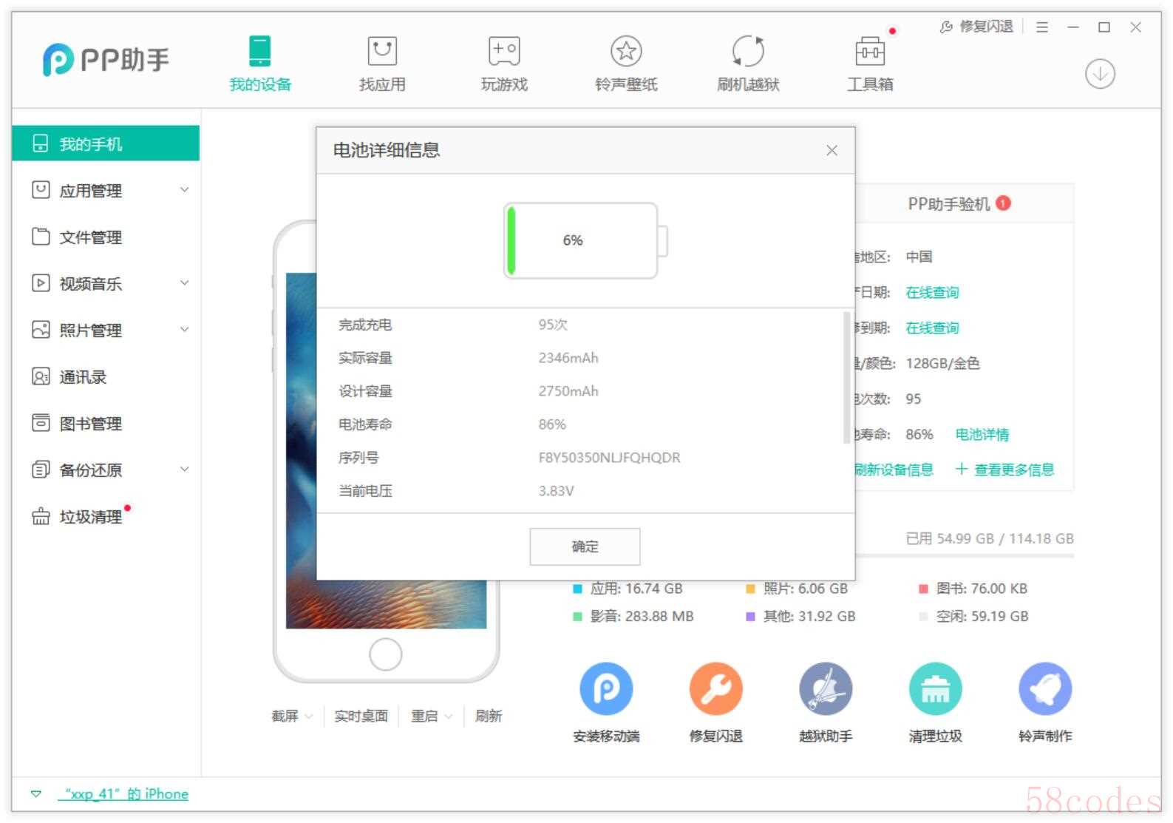Click the 其他: 31.92 GB storage legend
The width and height of the screenshot is (1173, 823).
pos(800,616)
